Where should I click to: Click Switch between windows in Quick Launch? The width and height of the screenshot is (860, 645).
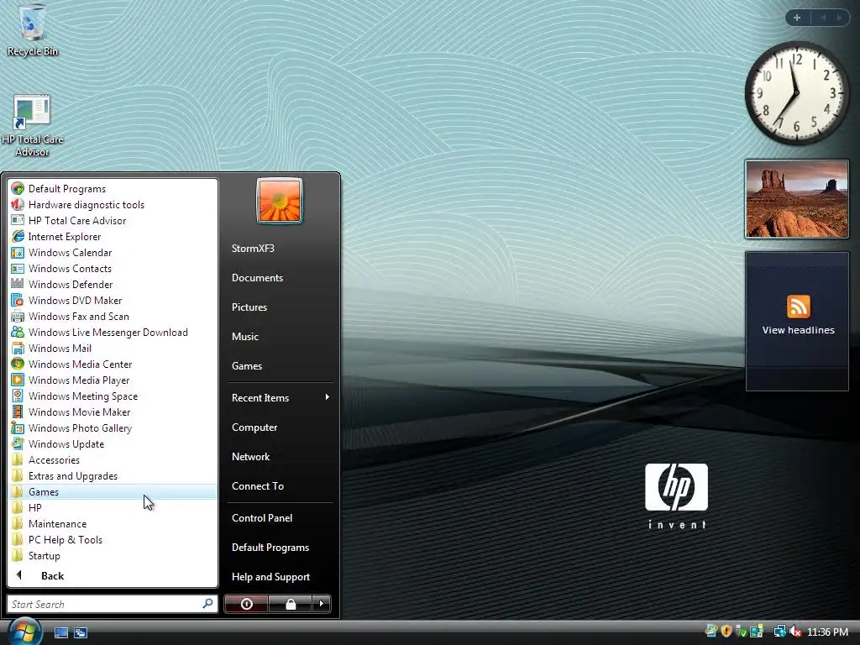(81, 632)
